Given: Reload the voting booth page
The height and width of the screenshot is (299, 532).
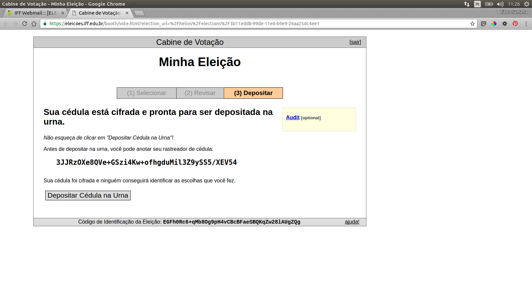Looking at the screenshot, I should coord(25,24).
